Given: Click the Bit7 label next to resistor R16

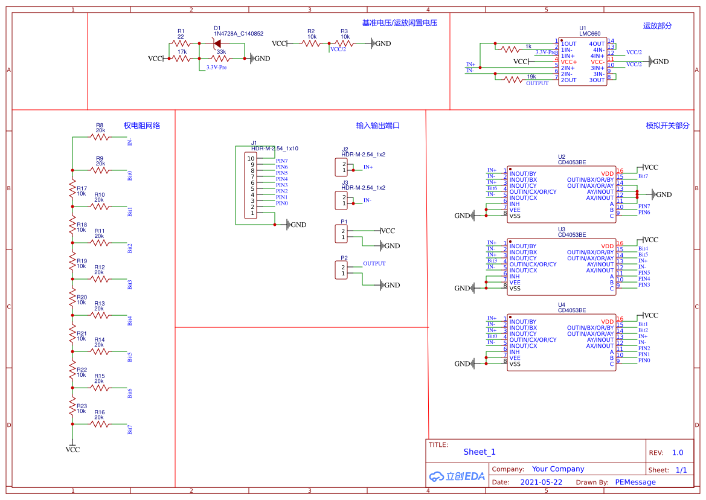Looking at the screenshot, I should click(x=130, y=429).
